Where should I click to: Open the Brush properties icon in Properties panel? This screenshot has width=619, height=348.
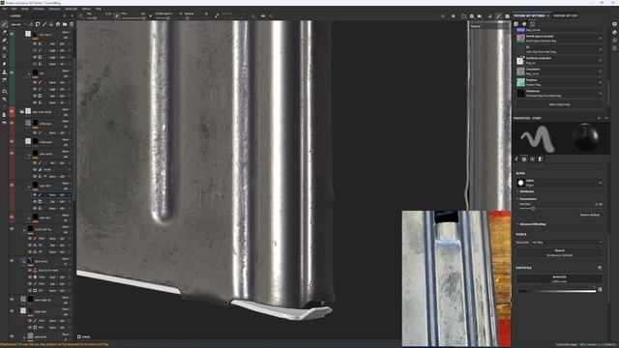click(x=516, y=159)
